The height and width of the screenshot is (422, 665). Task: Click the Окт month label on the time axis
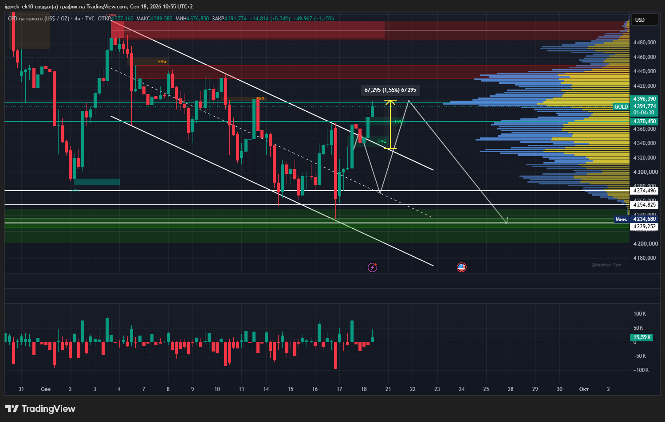click(584, 389)
